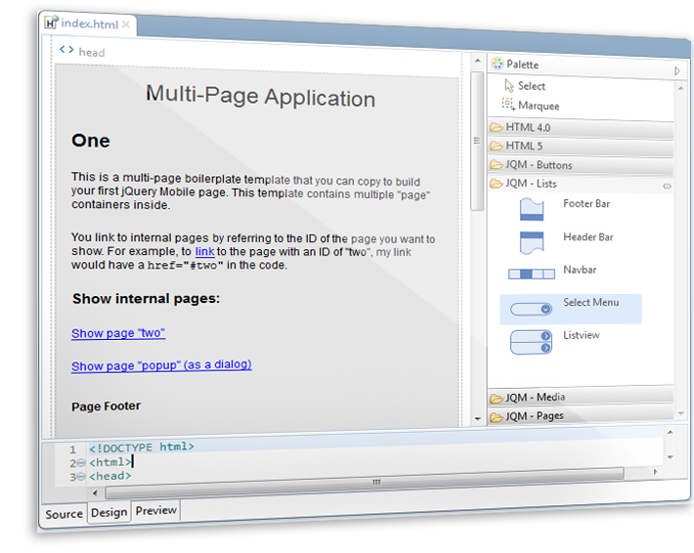Select the Listview widget icon
Screen dimensions: 694x553
pyautogui.click(x=531, y=342)
